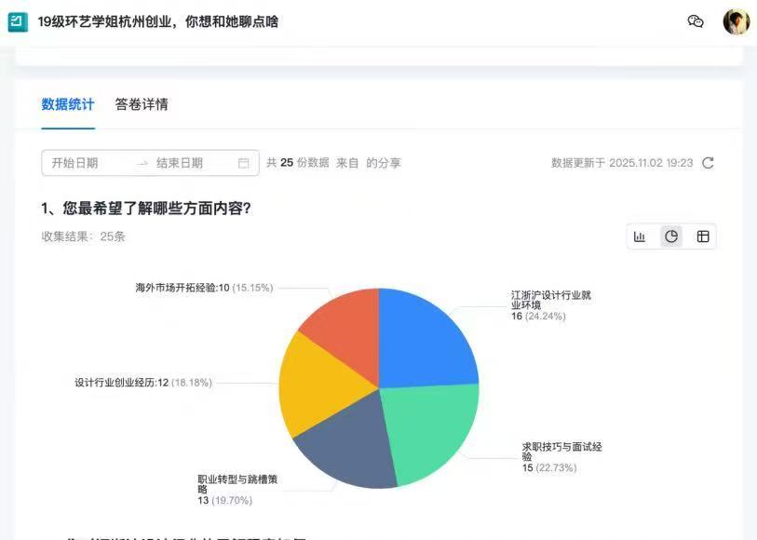Switch to table view
Image resolution: width=757 pixels, height=540 pixels.
point(703,236)
